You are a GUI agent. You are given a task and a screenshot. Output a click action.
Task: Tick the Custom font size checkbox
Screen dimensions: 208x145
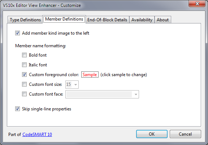(x=24, y=84)
